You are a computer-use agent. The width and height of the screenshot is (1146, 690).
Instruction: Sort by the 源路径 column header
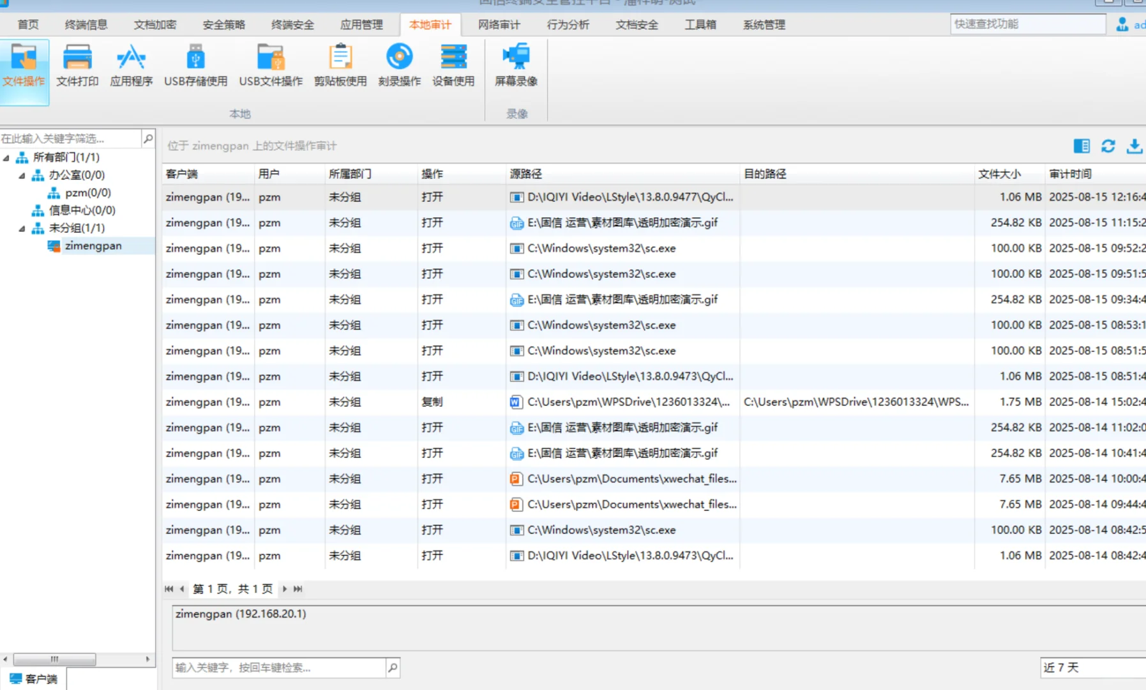623,174
